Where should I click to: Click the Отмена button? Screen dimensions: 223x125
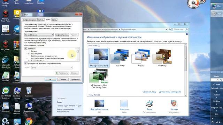(x=63, y=80)
